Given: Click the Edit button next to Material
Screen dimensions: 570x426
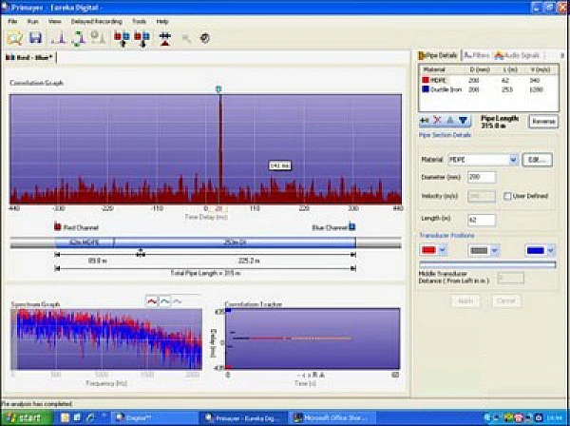Looking at the screenshot, I should [x=537, y=160].
